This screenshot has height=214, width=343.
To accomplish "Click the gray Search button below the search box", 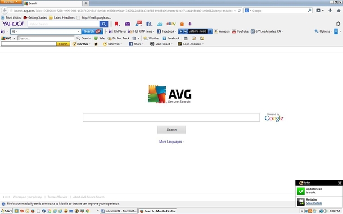I will coord(171,130).
